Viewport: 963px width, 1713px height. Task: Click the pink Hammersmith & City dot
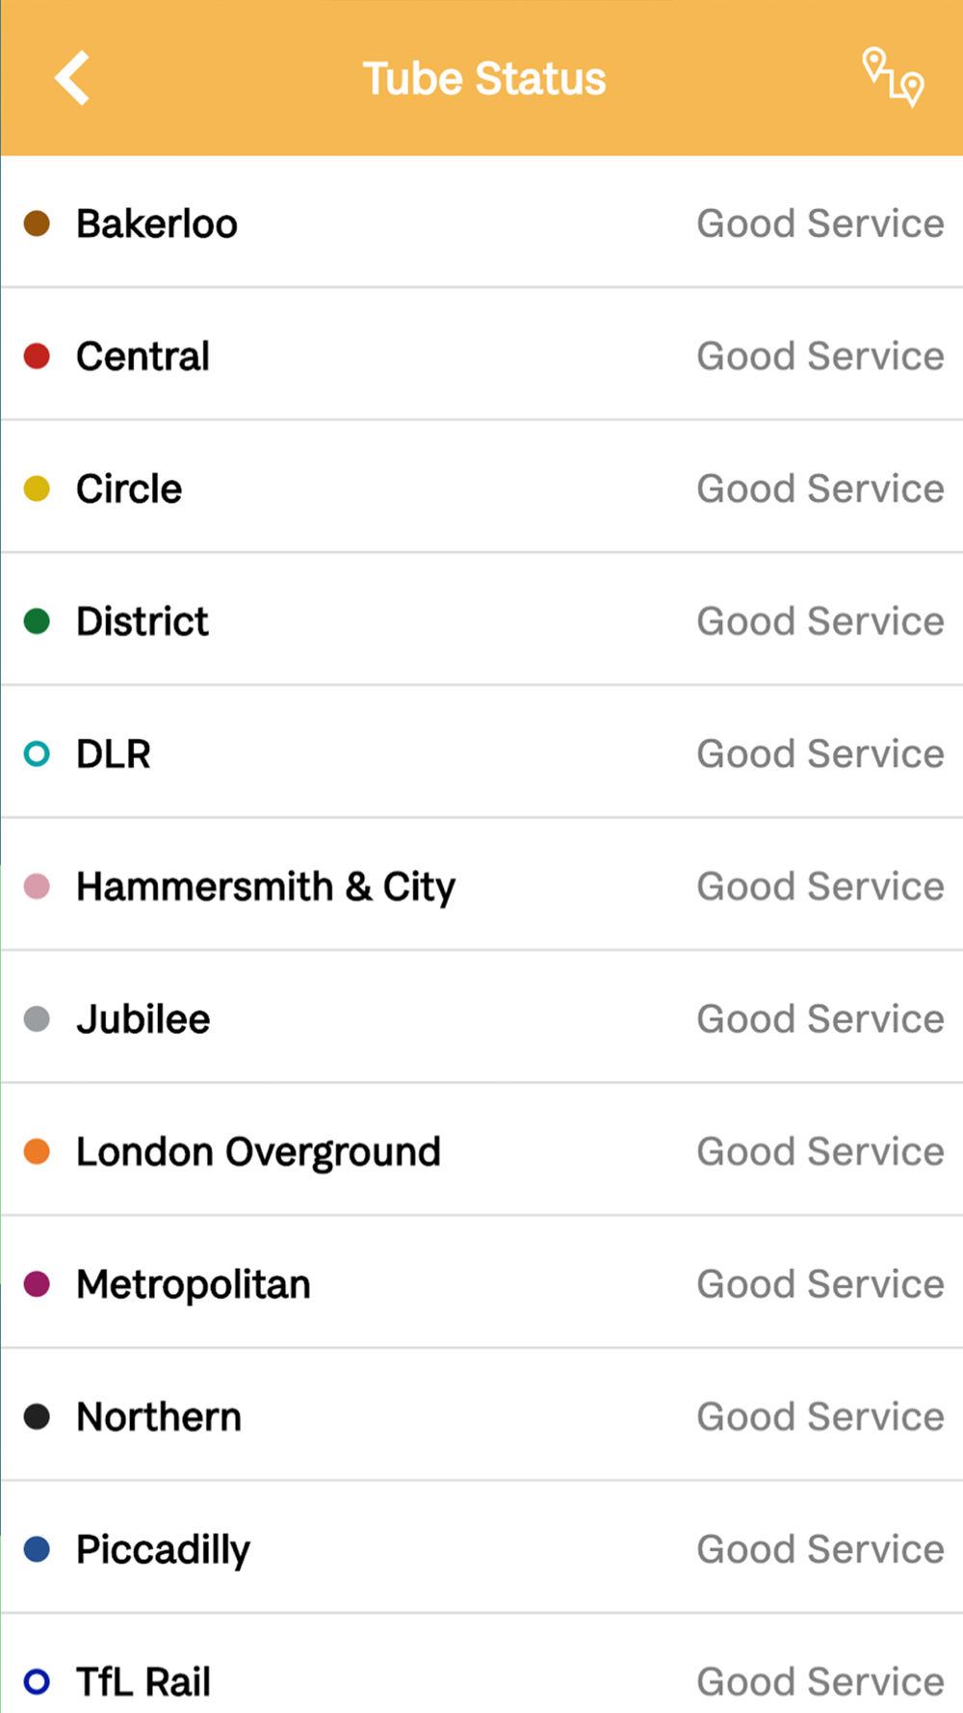(37, 886)
